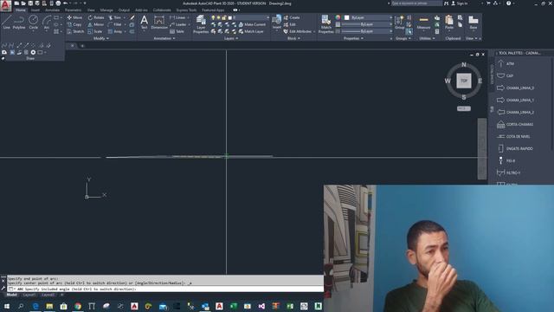Select the Text annotation tool

[x=145, y=22]
